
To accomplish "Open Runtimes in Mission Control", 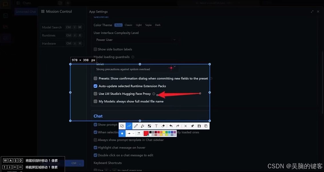I will (x=62, y=35).
